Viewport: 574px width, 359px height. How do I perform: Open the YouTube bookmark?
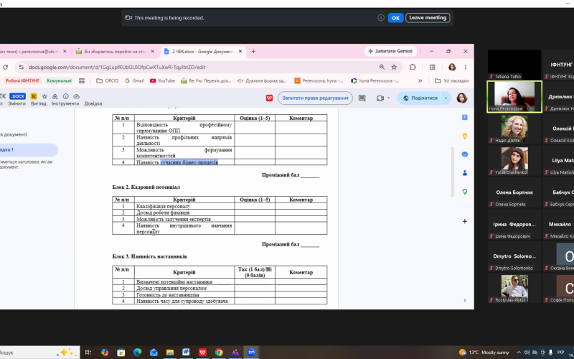click(x=163, y=80)
